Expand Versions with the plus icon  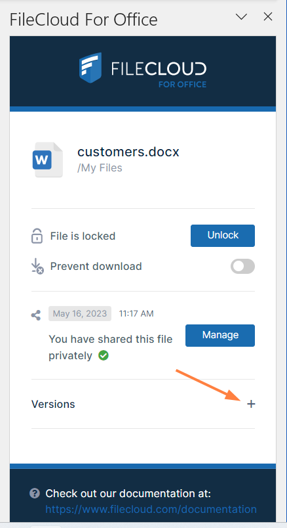click(251, 404)
